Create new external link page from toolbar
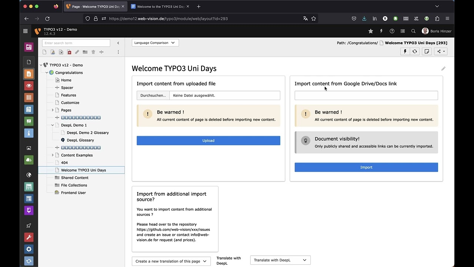474x267 pixels. coord(77,52)
